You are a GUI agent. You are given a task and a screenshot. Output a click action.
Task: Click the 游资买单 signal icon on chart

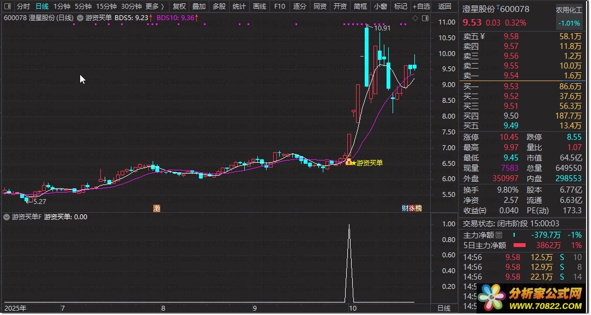tap(348, 162)
